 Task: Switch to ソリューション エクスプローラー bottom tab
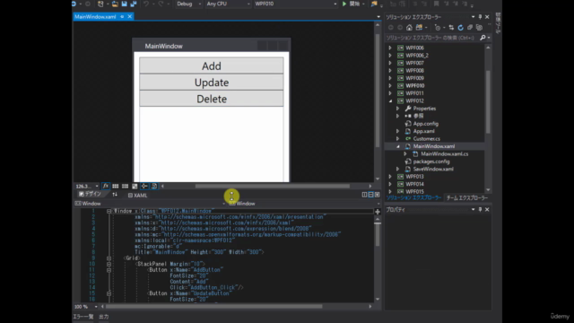point(413,197)
